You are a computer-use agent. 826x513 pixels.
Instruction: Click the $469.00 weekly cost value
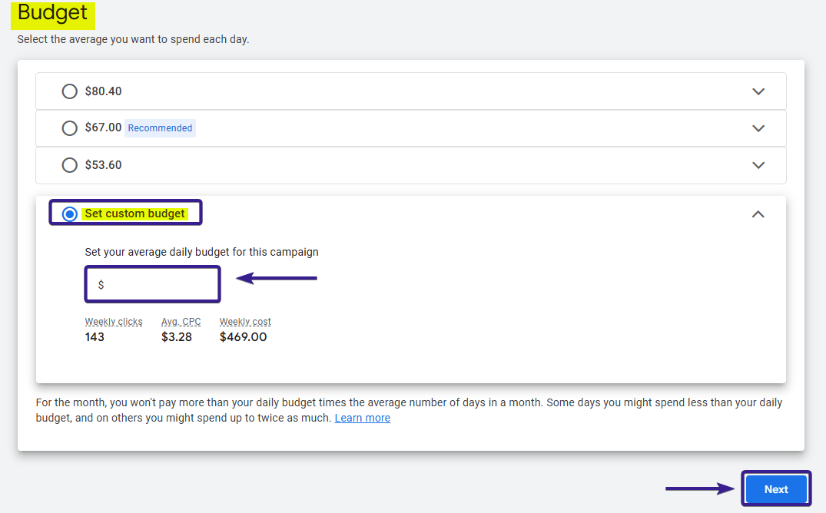click(x=243, y=337)
